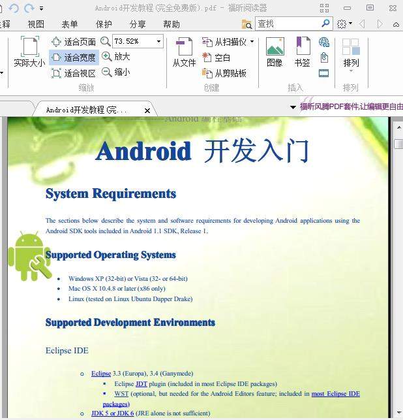
Task: Create 空白 blank PDF
Action: 216,57
